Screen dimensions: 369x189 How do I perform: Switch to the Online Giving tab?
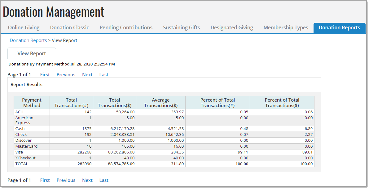tap(24, 27)
